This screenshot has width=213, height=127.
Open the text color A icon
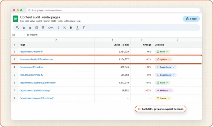77,28
